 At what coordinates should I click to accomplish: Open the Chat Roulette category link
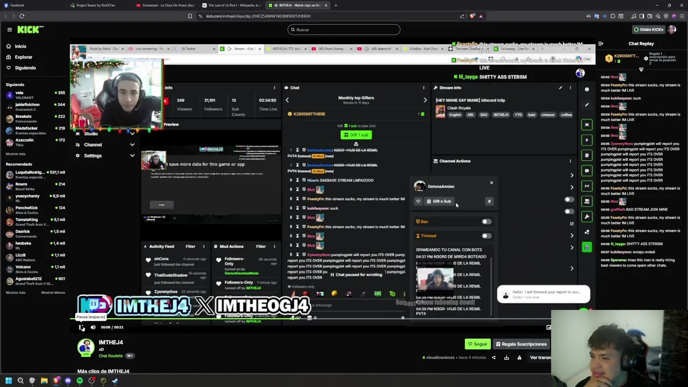111,356
